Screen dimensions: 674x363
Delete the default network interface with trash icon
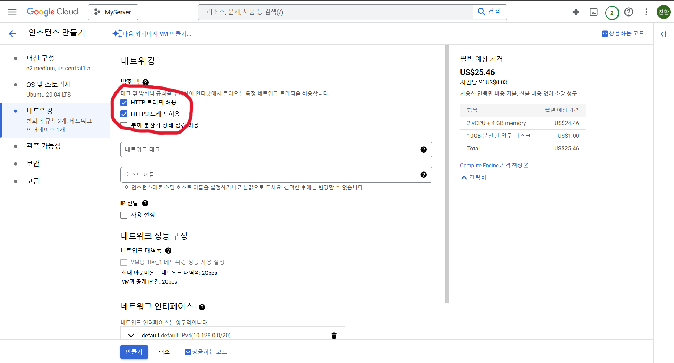coord(334,336)
